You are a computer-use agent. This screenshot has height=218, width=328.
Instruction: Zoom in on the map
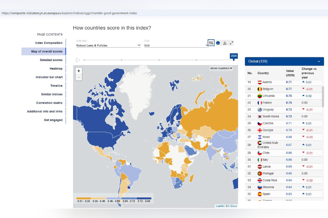[x=78, y=71]
